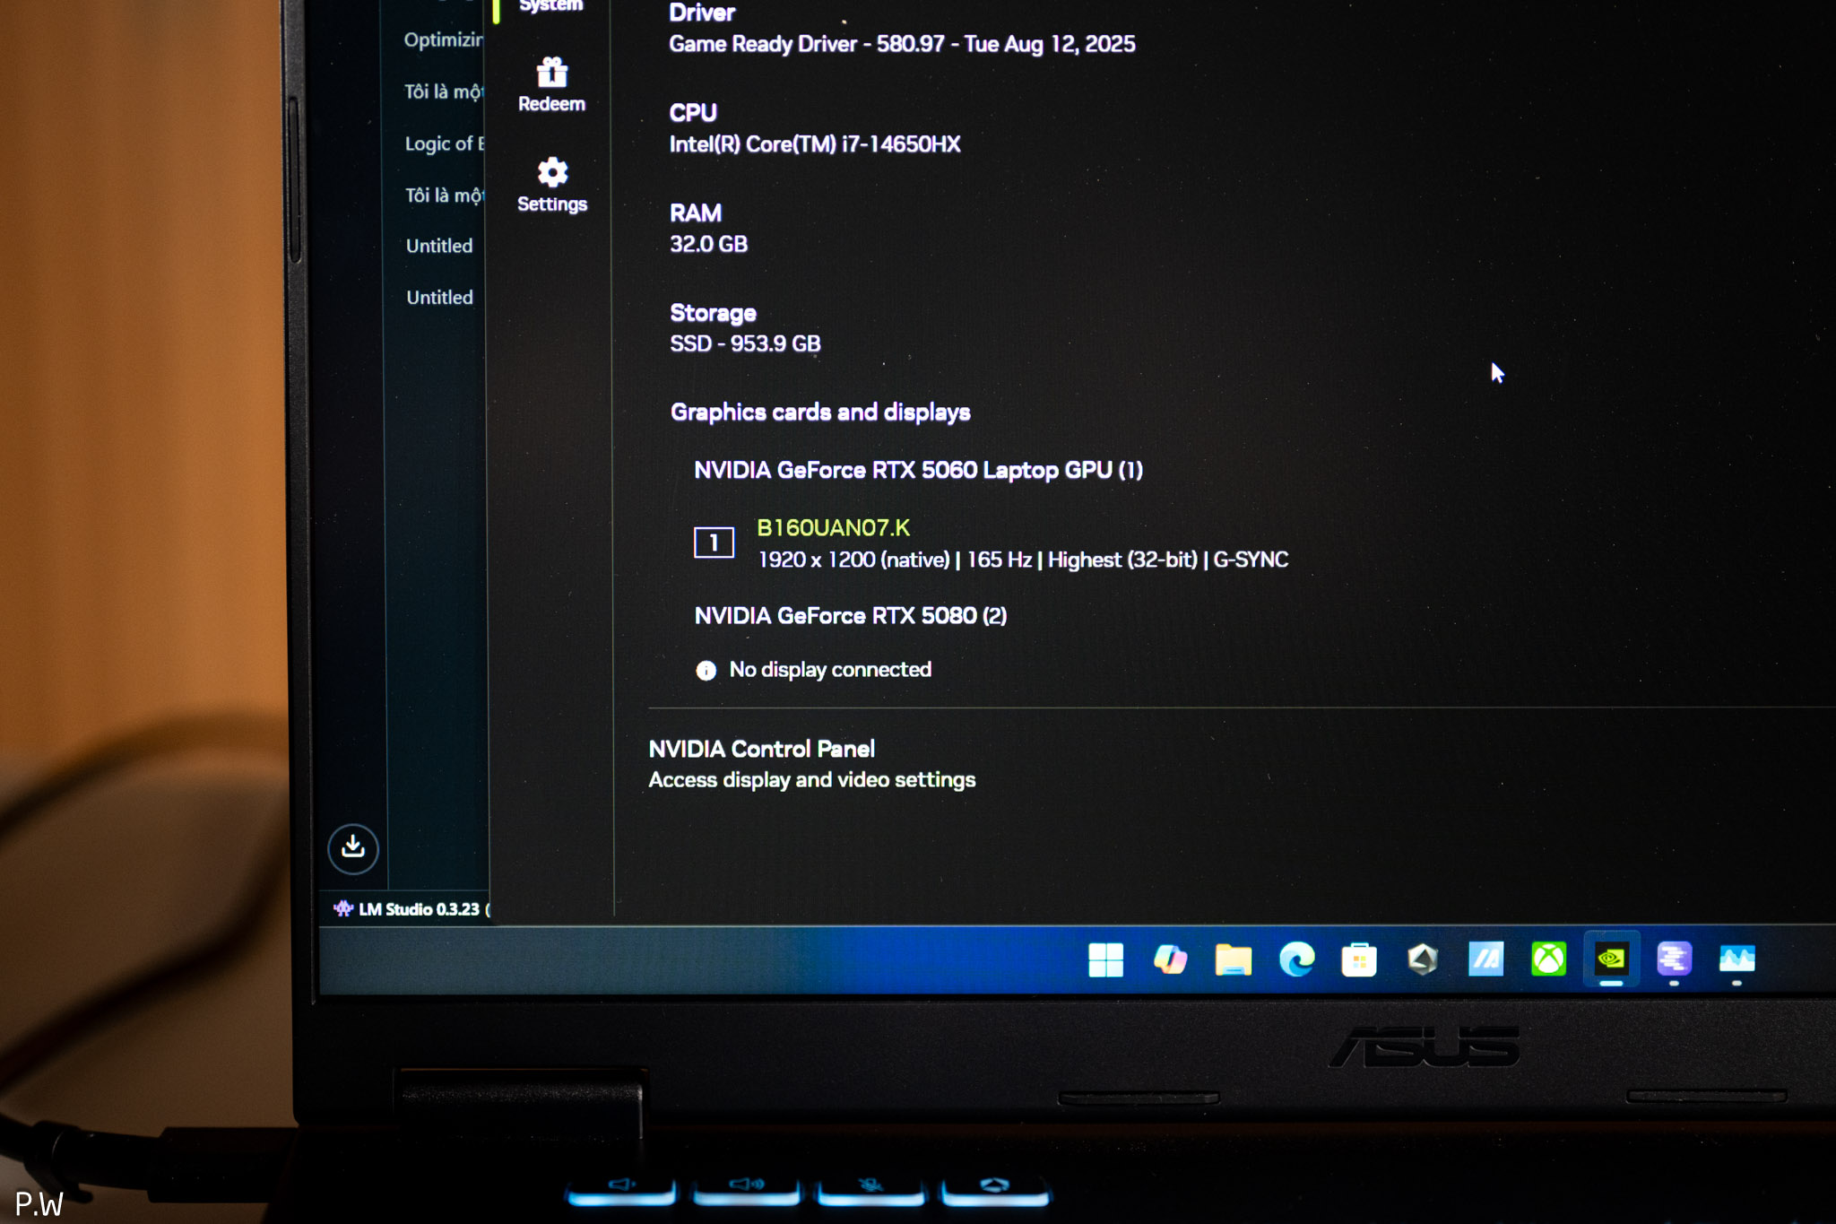Viewport: 1836px width, 1224px height.
Task: Open the first 'Tôi là một' chat in LM Studio
Action: click(x=443, y=91)
